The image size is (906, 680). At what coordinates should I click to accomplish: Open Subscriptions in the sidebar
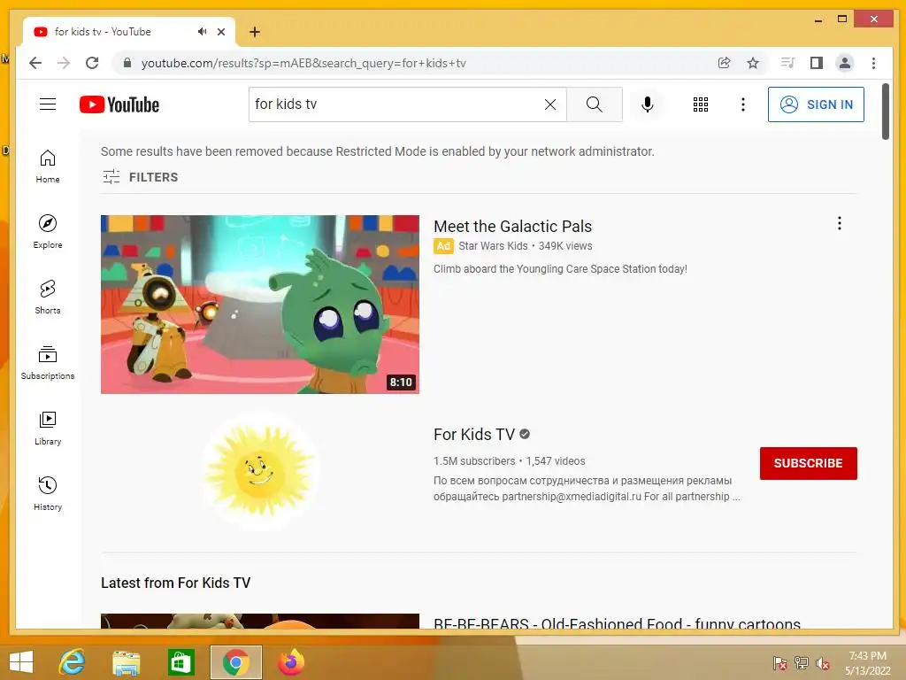click(x=48, y=362)
